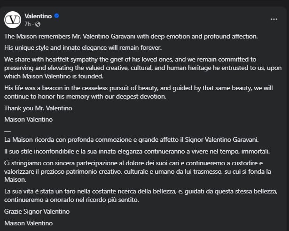289x231 pixels.
Task: Click the globe public audience icon
Action: [38, 24]
